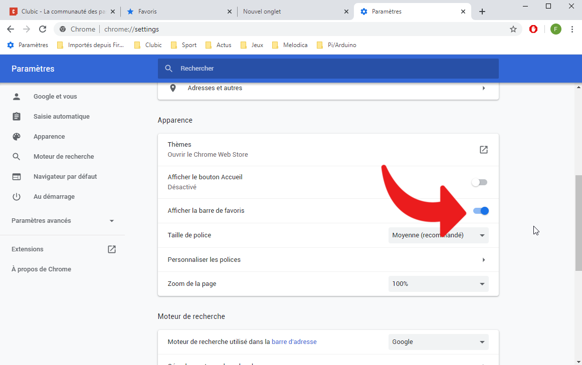Open the Apparence sidebar section
Screen dimensions: 582x365
coord(49,136)
